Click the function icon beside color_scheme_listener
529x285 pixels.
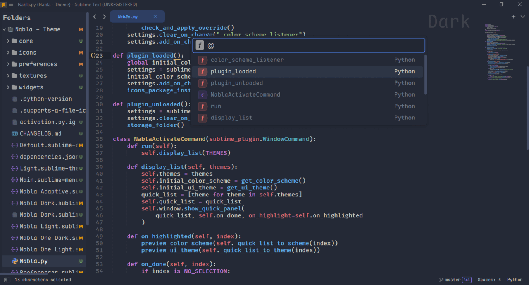pyautogui.click(x=202, y=60)
